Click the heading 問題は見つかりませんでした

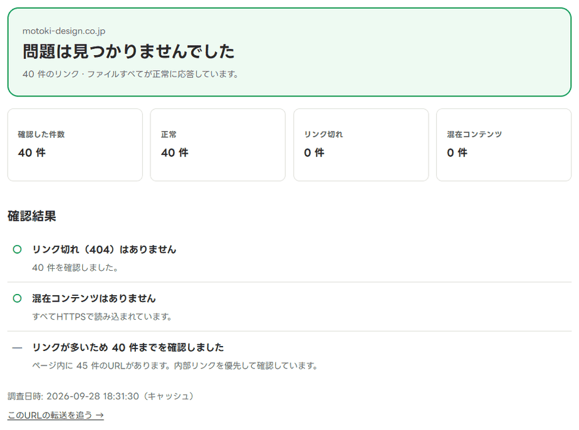point(128,51)
